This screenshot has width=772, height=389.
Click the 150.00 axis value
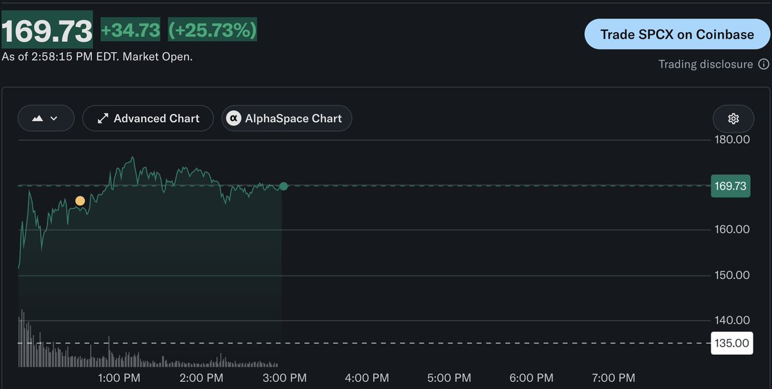tap(732, 275)
